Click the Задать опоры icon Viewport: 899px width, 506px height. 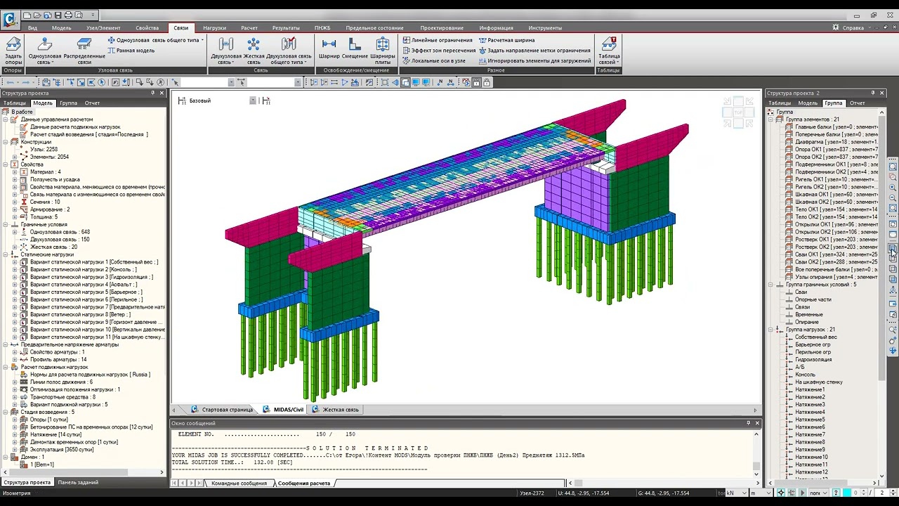(x=13, y=51)
